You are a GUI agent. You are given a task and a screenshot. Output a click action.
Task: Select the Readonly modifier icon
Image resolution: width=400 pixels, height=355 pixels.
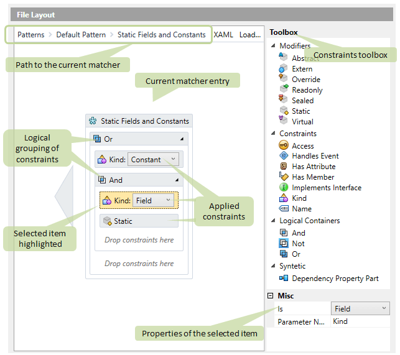coord(283,90)
